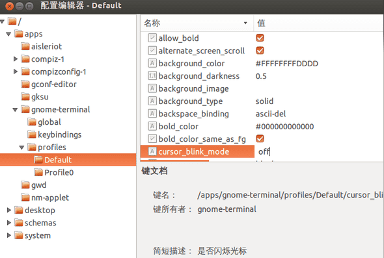The image size is (384, 258).
Task: Click the gnome-terminal key owner text
Action: [226, 209]
